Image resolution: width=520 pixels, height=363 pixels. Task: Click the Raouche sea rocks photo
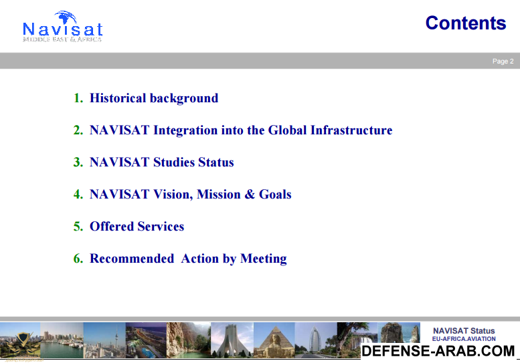pyautogui.click(x=400, y=333)
